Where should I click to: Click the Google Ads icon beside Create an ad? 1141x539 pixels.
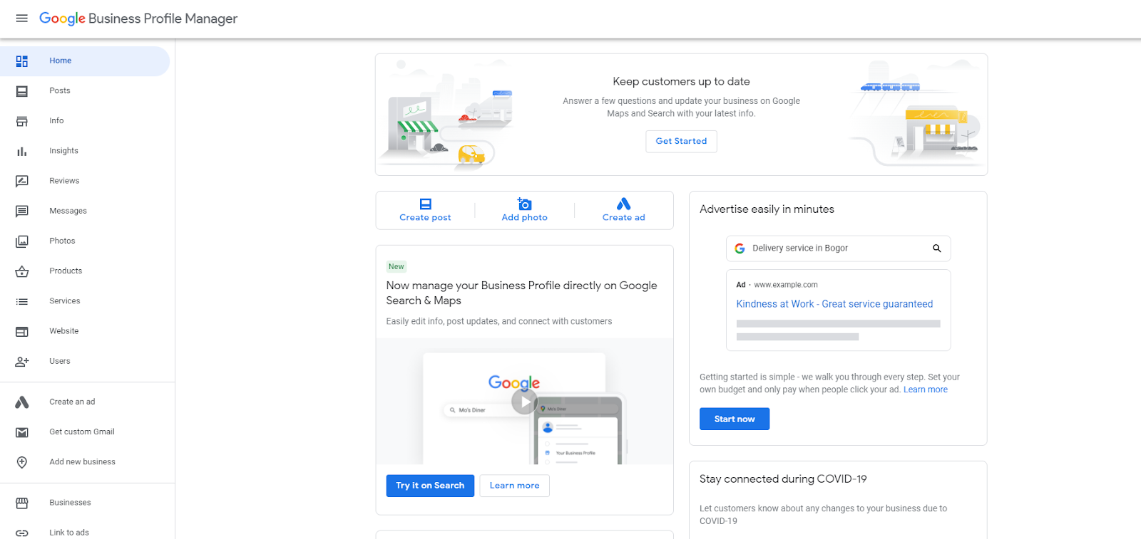pos(22,402)
